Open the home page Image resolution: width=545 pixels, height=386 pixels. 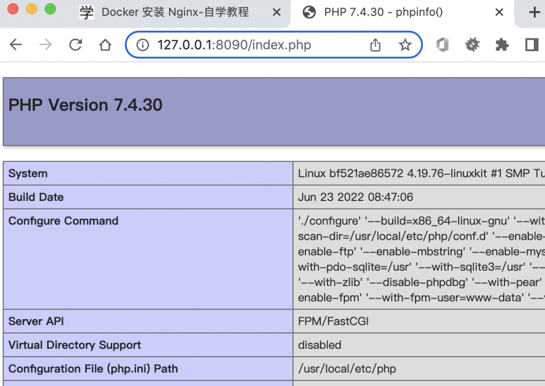point(105,45)
